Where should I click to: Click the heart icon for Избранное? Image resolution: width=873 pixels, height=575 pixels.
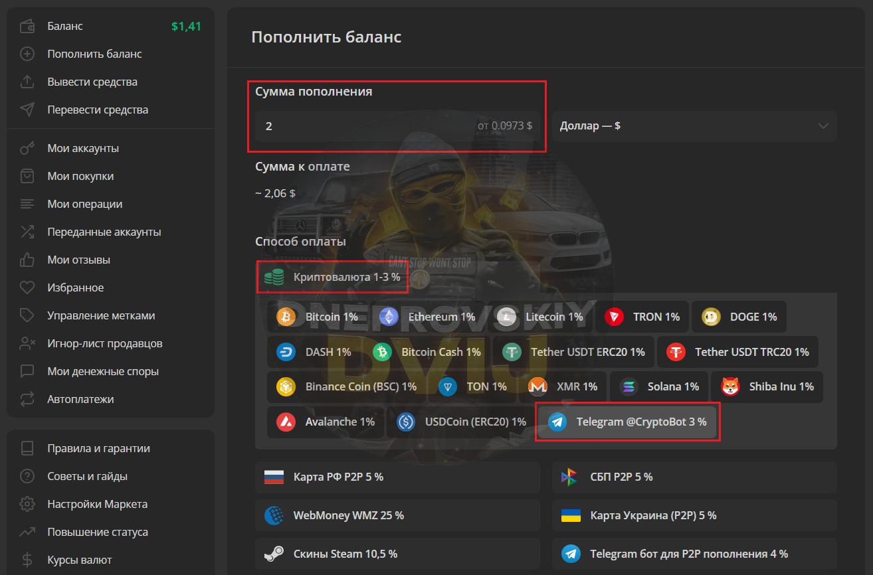coord(27,287)
